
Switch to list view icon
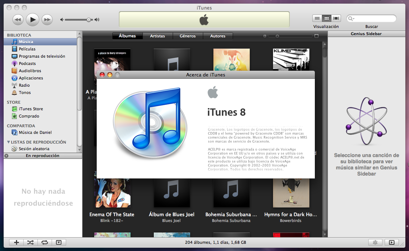[317, 18]
